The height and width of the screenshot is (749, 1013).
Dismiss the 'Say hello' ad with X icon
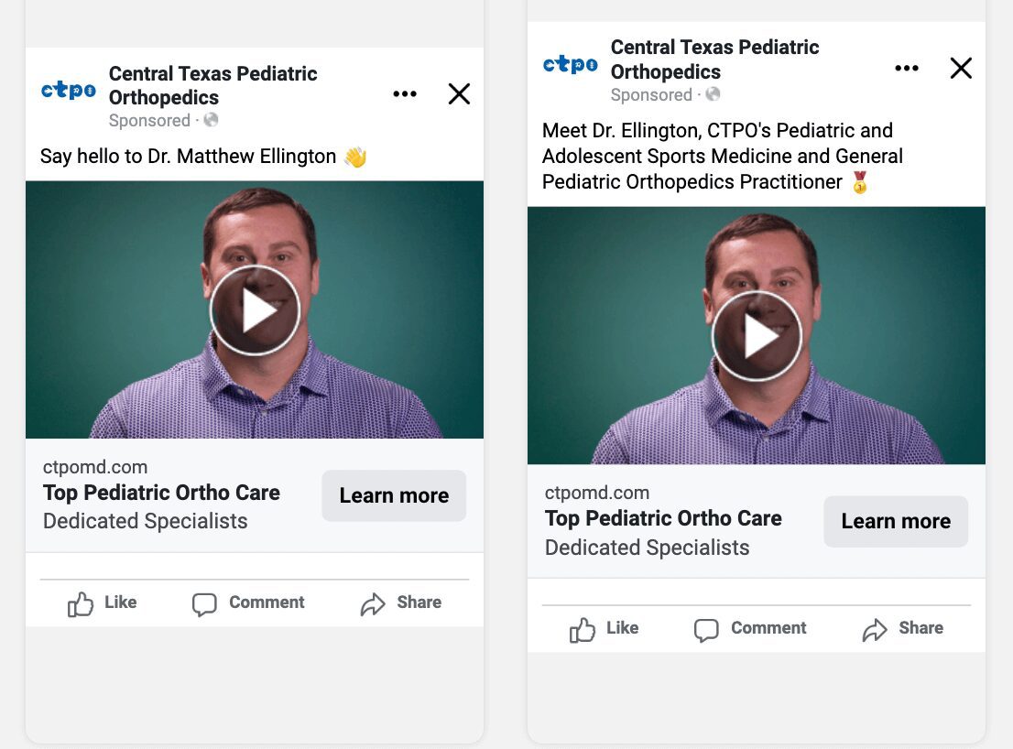pos(459,94)
